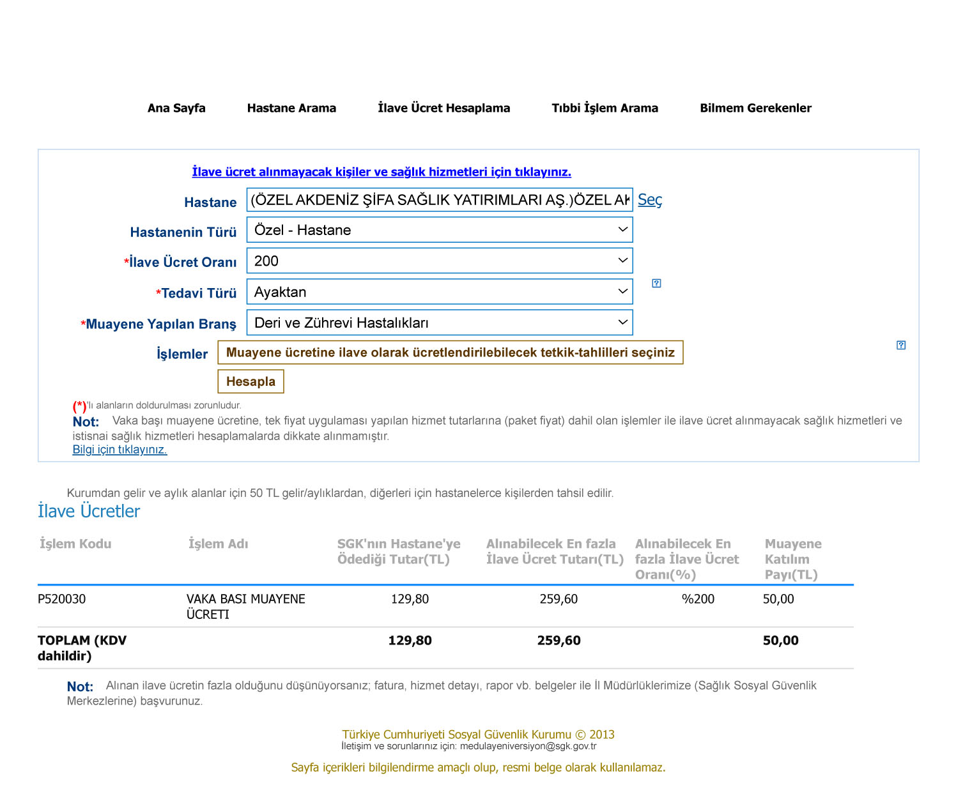Click help icon at far right of İşlemler row
This screenshot has width=956, height=785.
[901, 346]
